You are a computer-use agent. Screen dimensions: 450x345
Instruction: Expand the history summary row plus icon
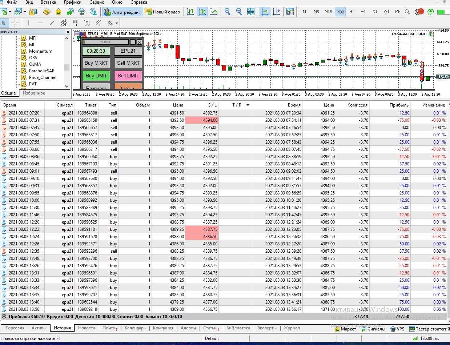[4, 317]
